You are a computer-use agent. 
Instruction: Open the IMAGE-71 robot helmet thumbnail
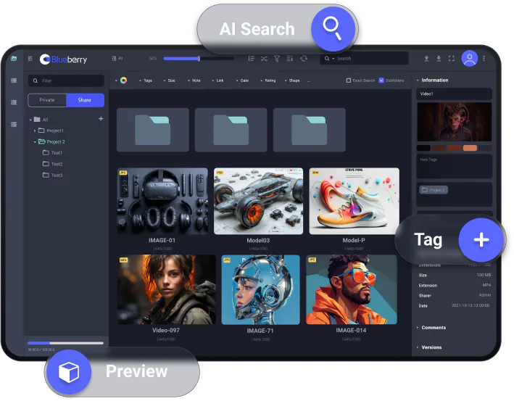pyautogui.click(x=260, y=290)
